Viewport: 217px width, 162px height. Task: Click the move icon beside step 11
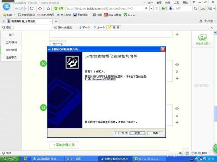[177, 108]
